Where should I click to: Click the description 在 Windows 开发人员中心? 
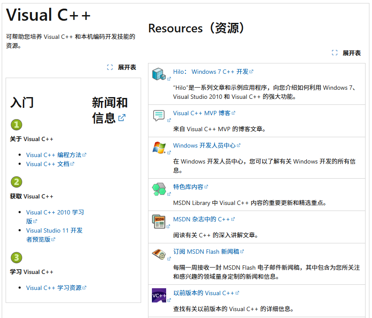tap(264, 166)
